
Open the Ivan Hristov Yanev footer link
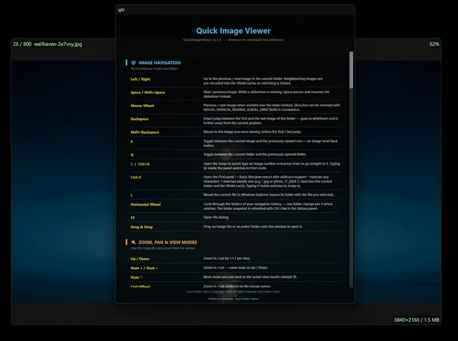tap(247, 299)
